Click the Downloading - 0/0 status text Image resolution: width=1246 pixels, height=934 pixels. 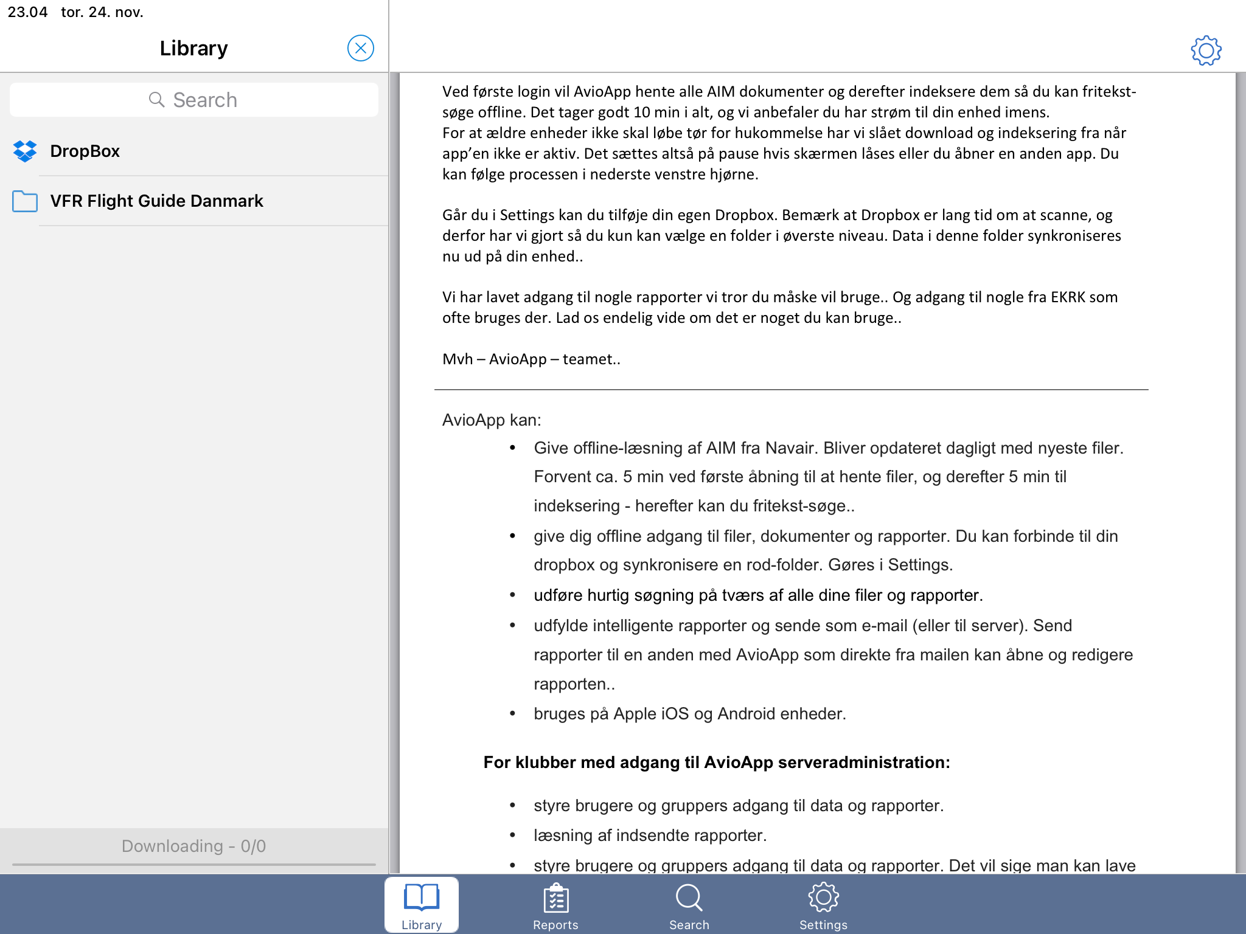(193, 846)
